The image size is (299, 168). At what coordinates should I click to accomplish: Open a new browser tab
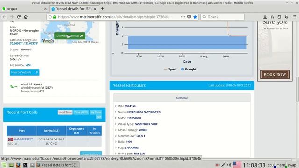[102, 9]
